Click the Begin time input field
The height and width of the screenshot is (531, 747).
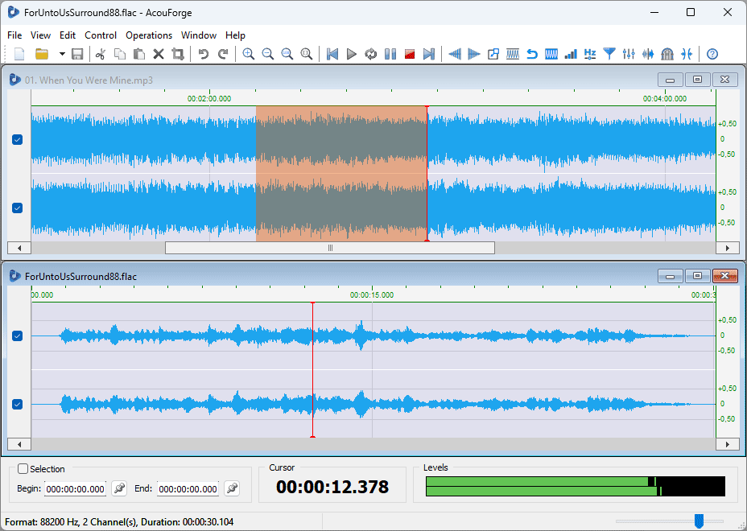pos(76,488)
